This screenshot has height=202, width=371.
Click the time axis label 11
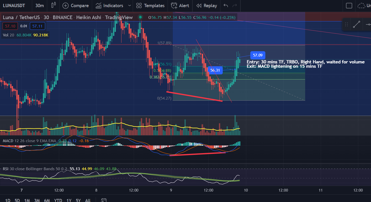click(x=321, y=190)
